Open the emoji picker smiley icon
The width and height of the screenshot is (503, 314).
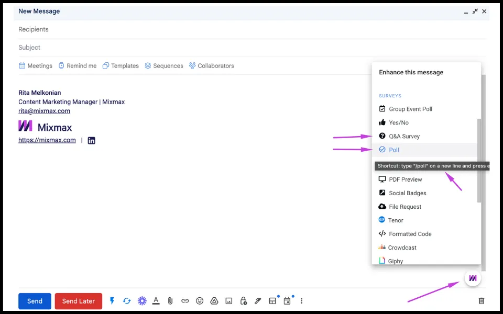[200, 301]
